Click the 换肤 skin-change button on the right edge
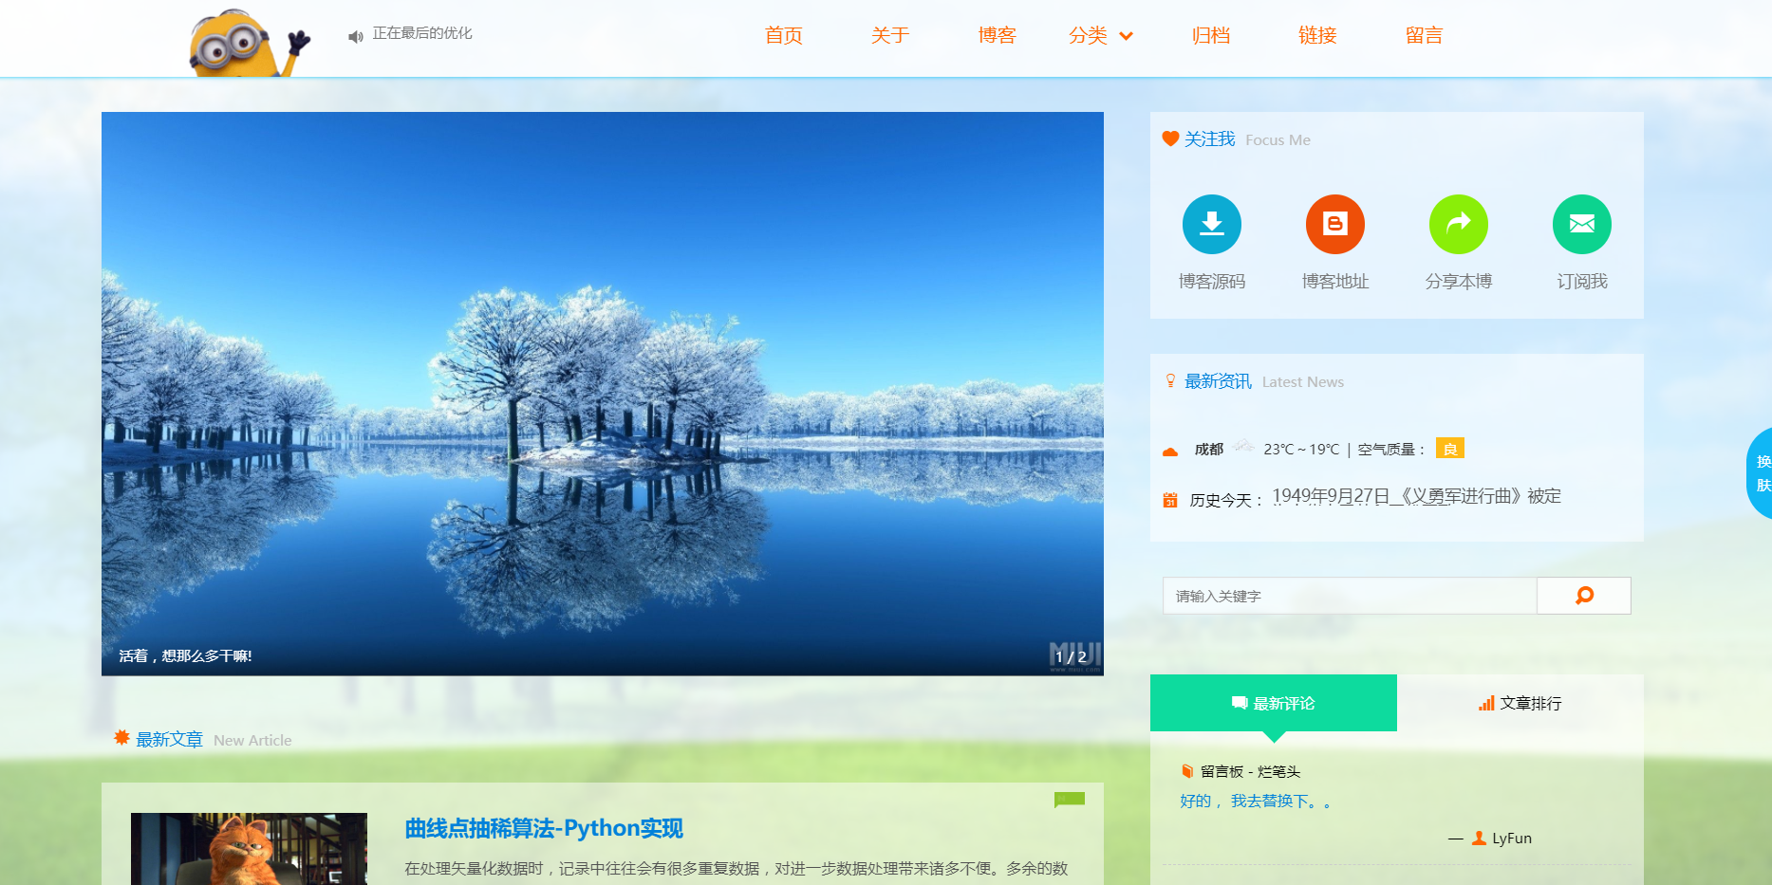The height and width of the screenshot is (885, 1772). (x=1763, y=474)
